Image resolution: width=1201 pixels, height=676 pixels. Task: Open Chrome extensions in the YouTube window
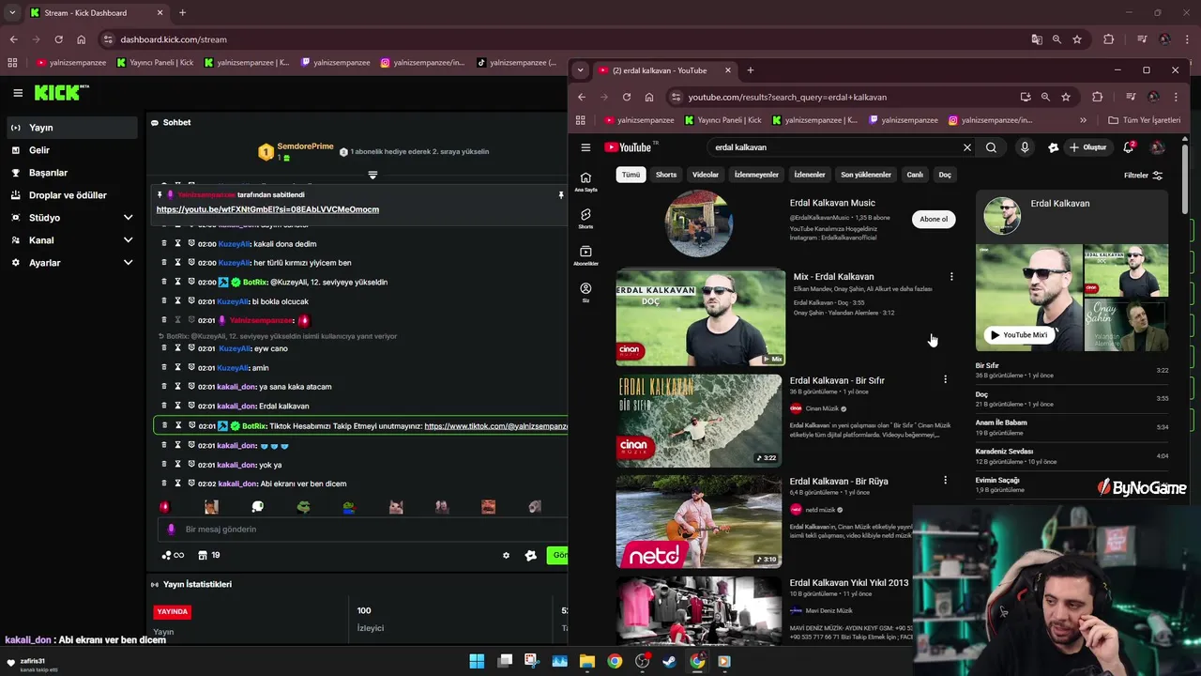tap(1097, 97)
